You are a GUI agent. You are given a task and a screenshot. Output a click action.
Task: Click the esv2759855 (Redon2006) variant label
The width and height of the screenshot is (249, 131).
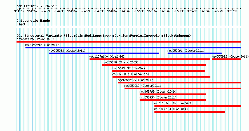tap(35, 39)
